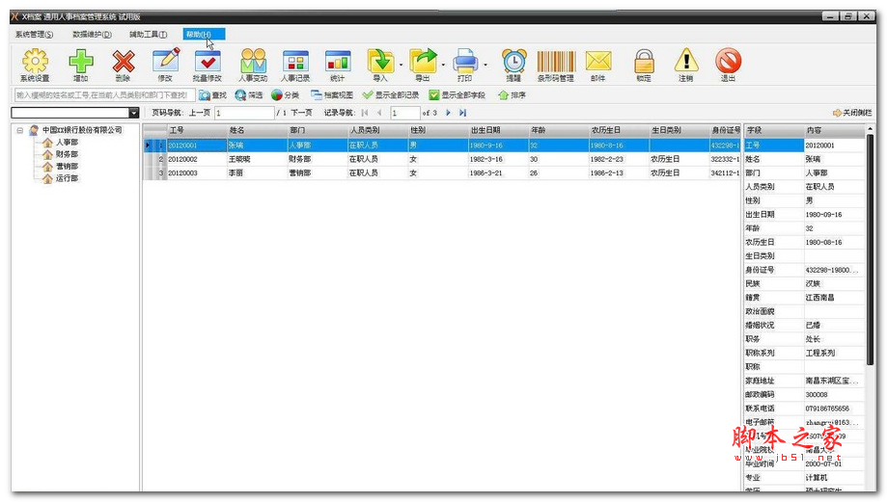Open the print dropdown arrow
Image resolution: width=887 pixels, height=502 pixels.
pos(485,65)
